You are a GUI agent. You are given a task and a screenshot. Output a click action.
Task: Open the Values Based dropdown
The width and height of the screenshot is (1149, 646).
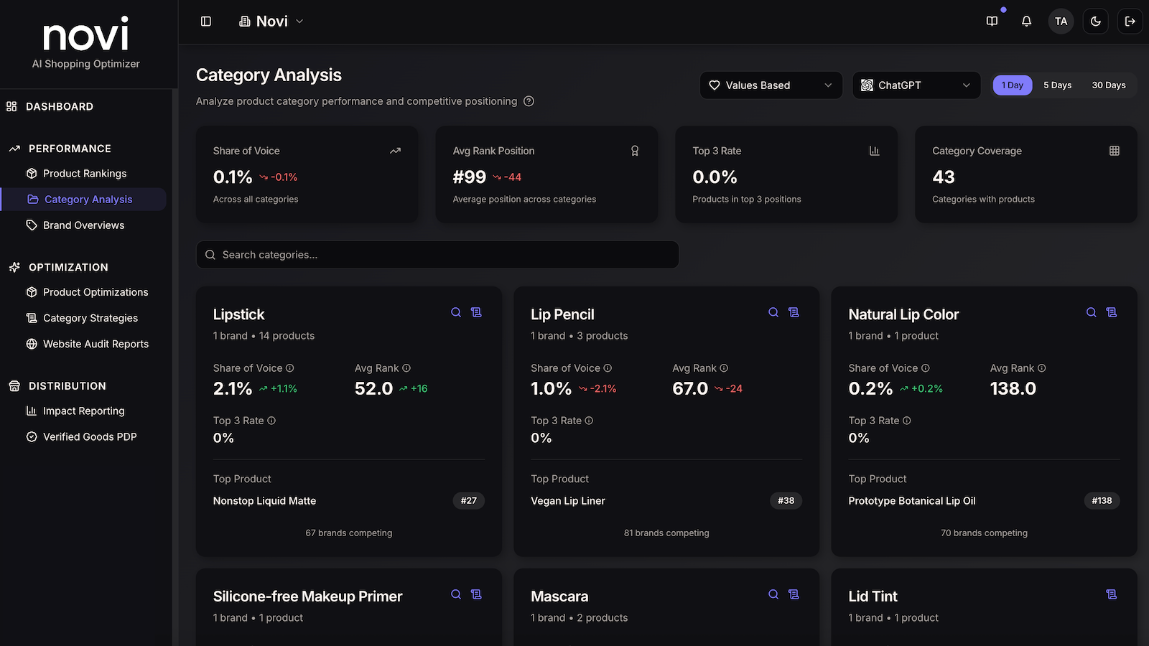[771, 85]
